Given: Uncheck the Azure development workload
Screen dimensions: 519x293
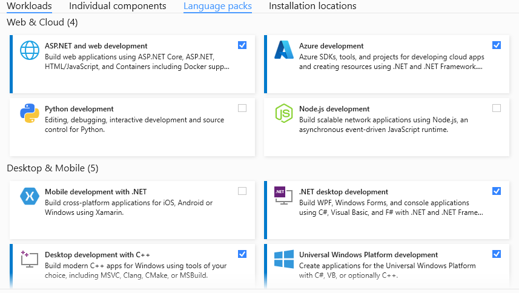Looking at the screenshot, I should [x=497, y=45].
